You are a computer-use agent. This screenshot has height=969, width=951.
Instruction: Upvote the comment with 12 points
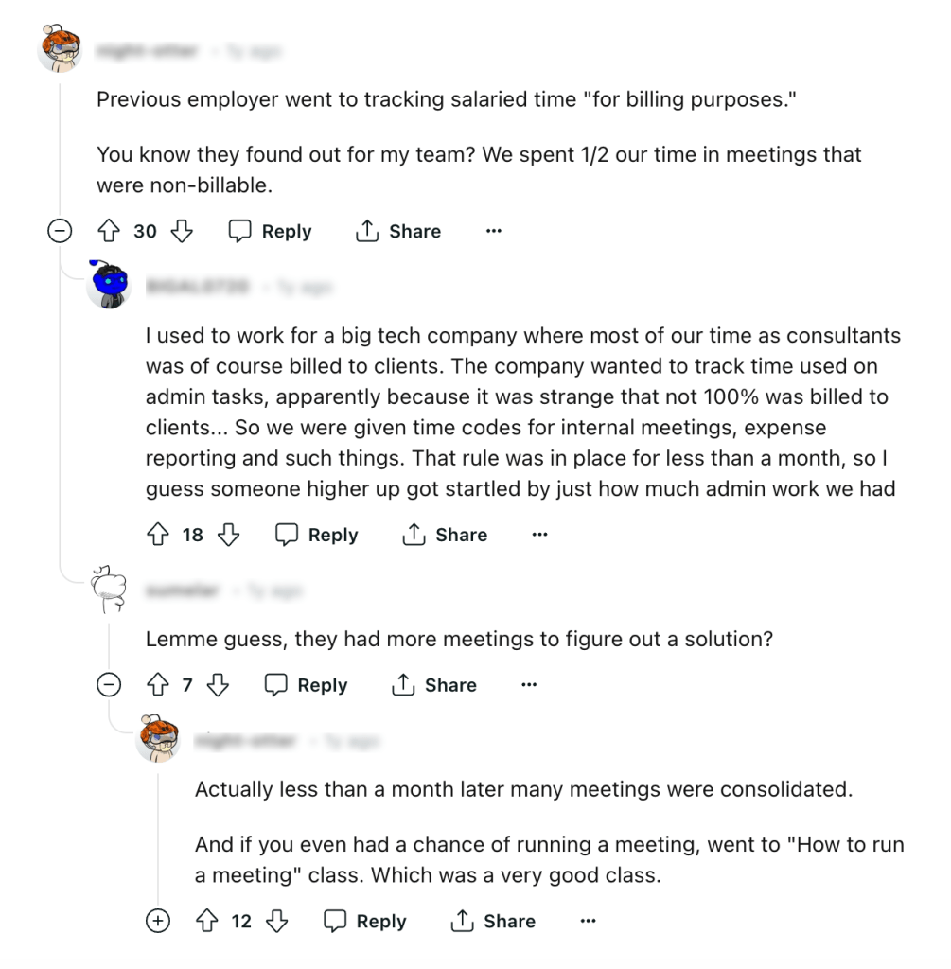(206, 921)
